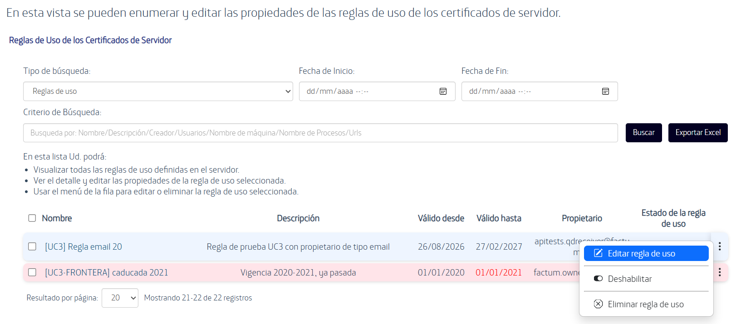Click the description Regla de prueba UC3 con propietario
Image resolution: width=741 pixels, height=324 pixels.
coord(298,247)
